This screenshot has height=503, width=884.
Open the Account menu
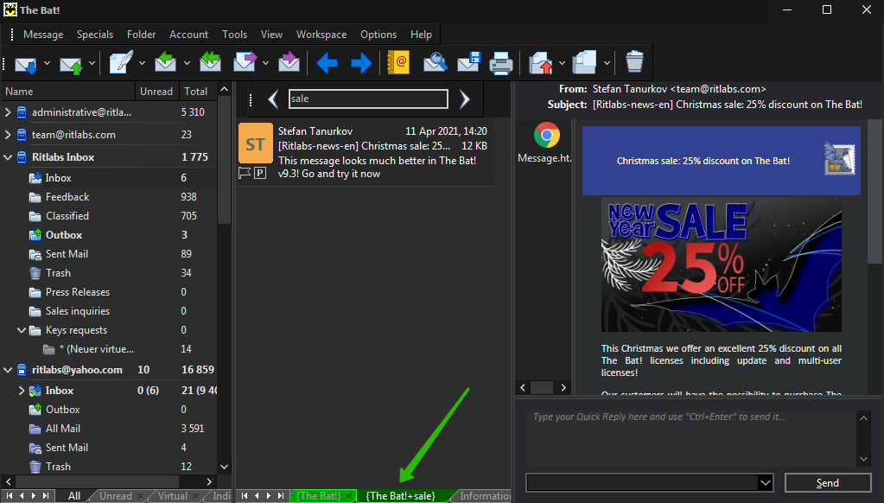(189, 35)
